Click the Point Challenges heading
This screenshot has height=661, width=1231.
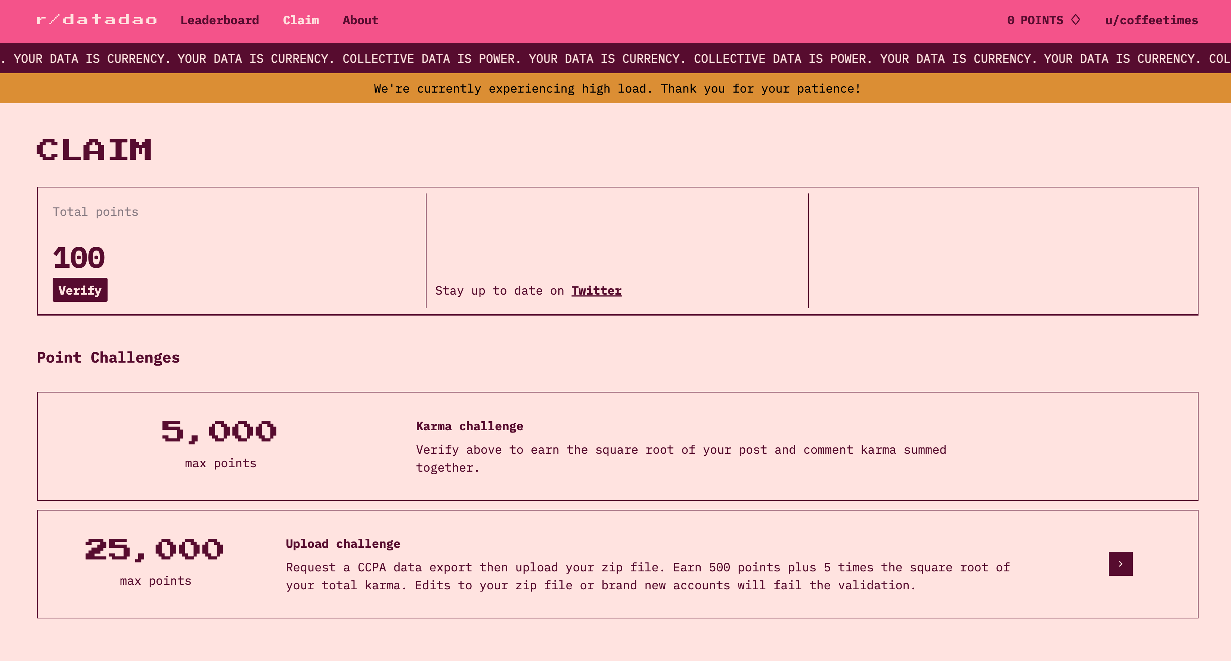108,357
